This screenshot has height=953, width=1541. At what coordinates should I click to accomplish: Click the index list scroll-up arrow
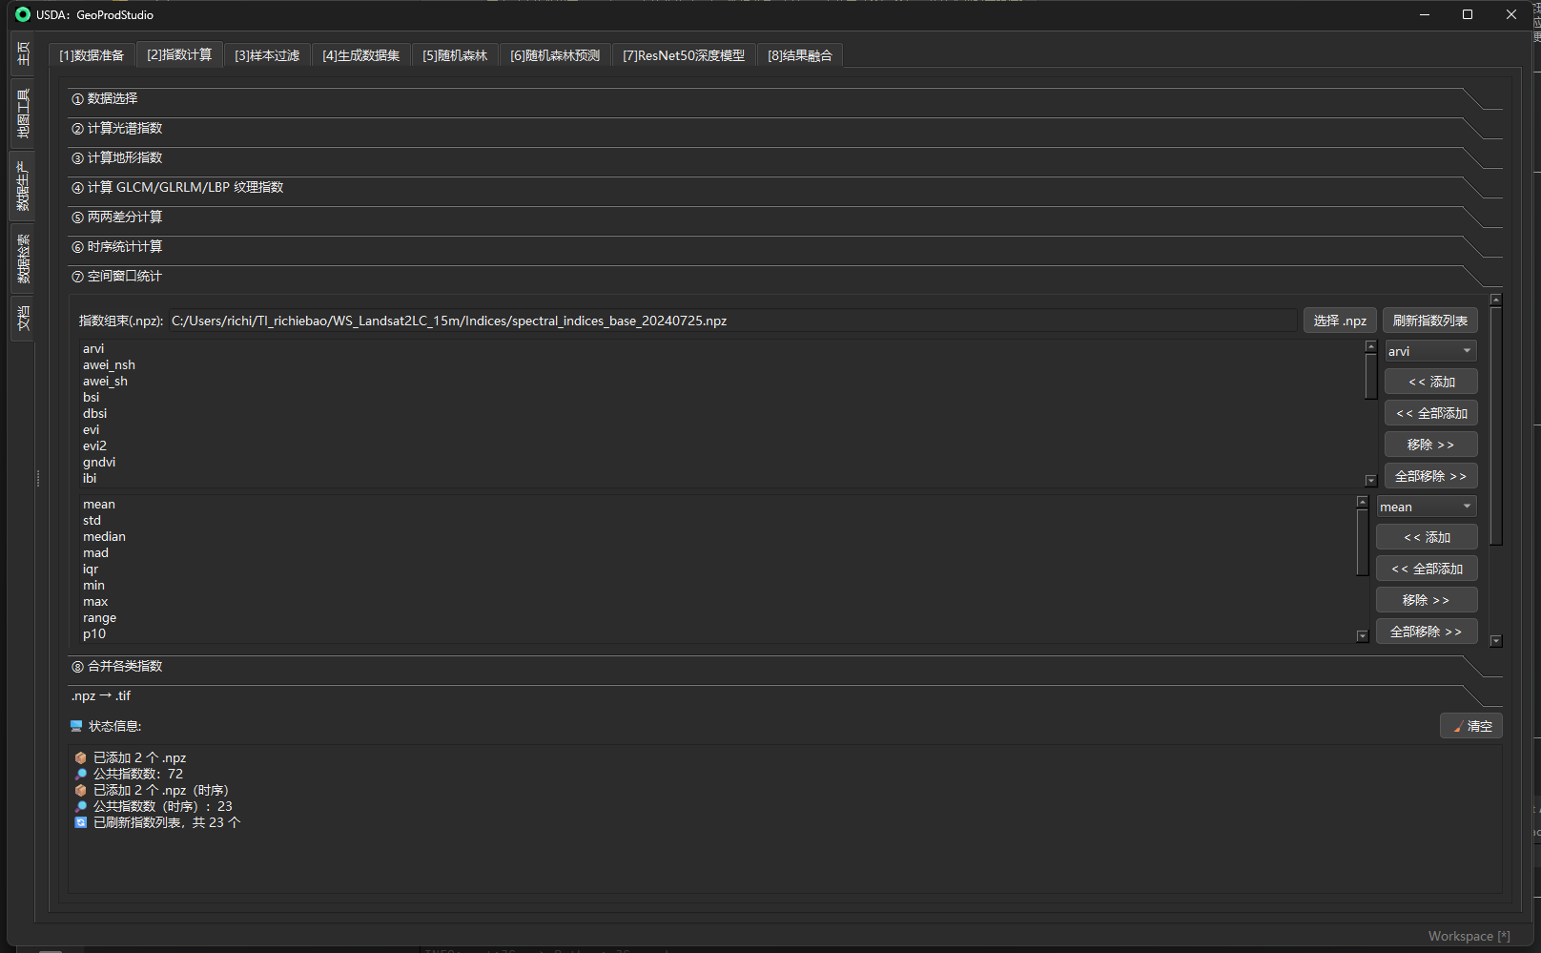pyautogui.click(x=1370, y=347)
